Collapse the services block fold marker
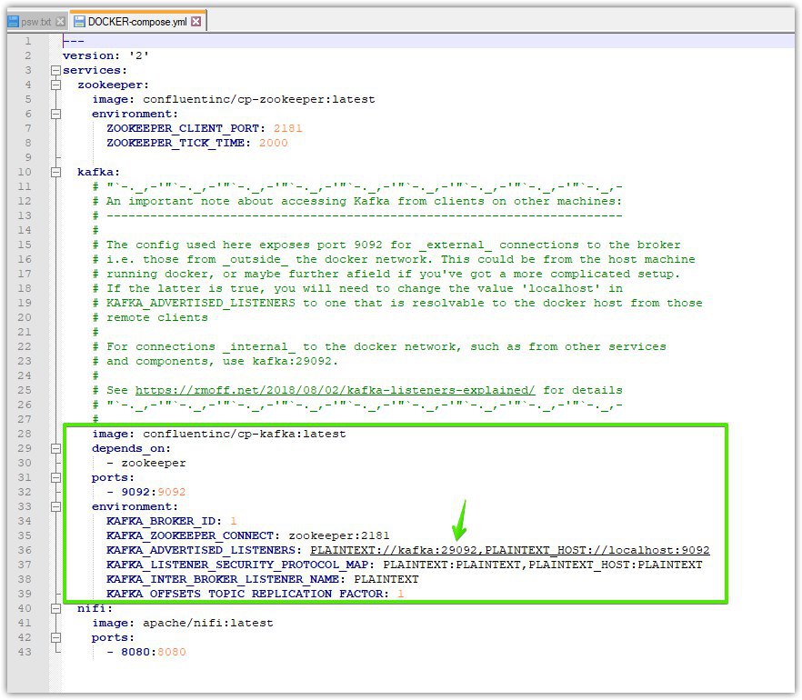The height and width of the screenshot is (700, 802). [x=56, y=71]
